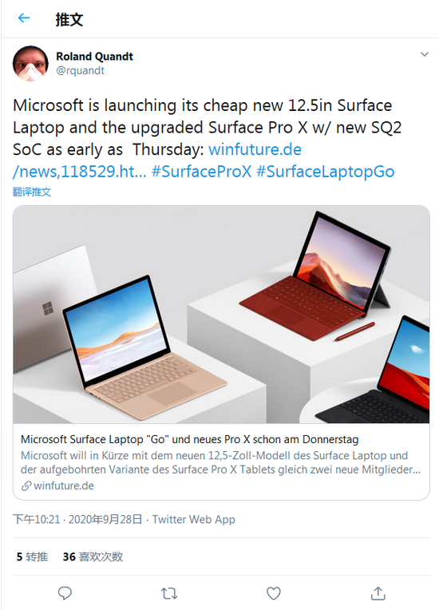This screenshot has height=610, width=439.
Task: Open the share upload icon
Action: pos(378,593)
